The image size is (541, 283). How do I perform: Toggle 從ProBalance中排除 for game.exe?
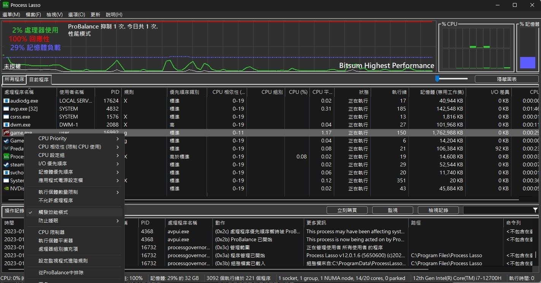[x=61, y=272]
